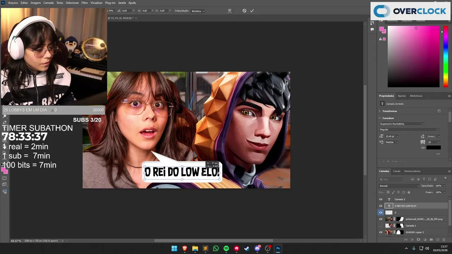Lock transparent pixels in Layers panel
This screenshot has width=452, height=254.
click(388, 192)
